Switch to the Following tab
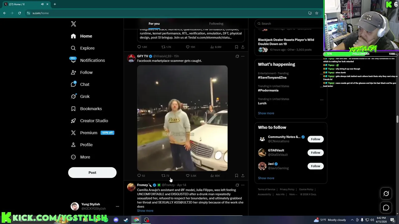This screenshot has height=224, width=399. pos(216,24)
